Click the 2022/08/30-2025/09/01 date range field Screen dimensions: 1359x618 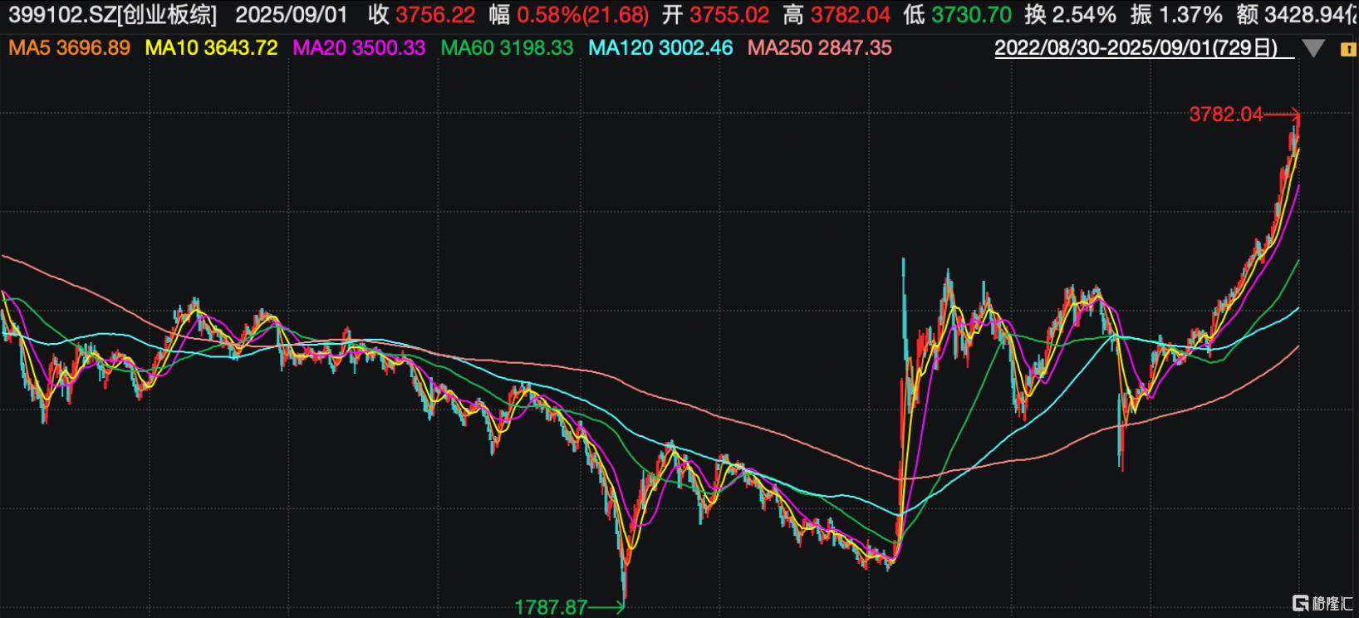coord(1136,48)
